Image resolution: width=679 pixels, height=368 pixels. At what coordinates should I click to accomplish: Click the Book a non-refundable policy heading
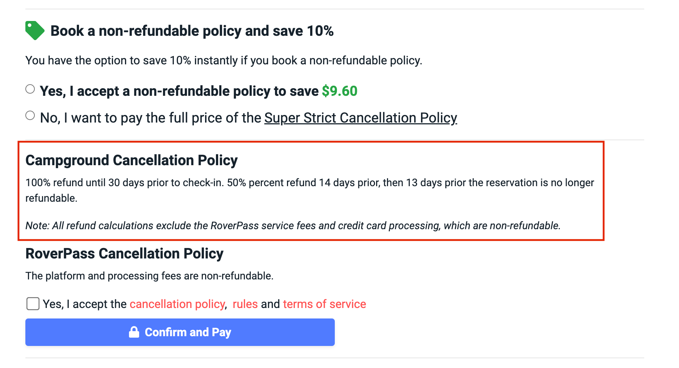192,31
